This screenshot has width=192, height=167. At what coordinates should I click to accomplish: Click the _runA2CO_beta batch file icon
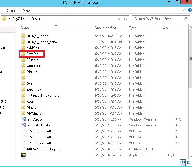pyautogui.click(x=23, y=125)
